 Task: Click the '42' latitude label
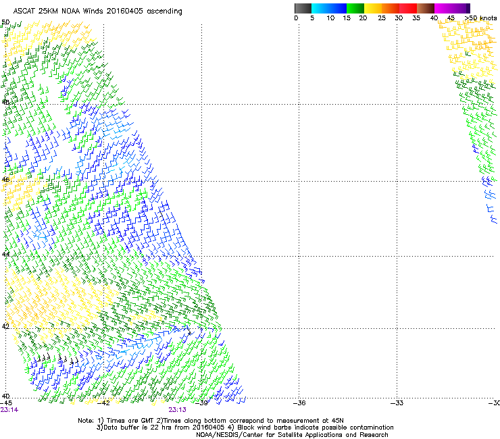coord(5,326)
